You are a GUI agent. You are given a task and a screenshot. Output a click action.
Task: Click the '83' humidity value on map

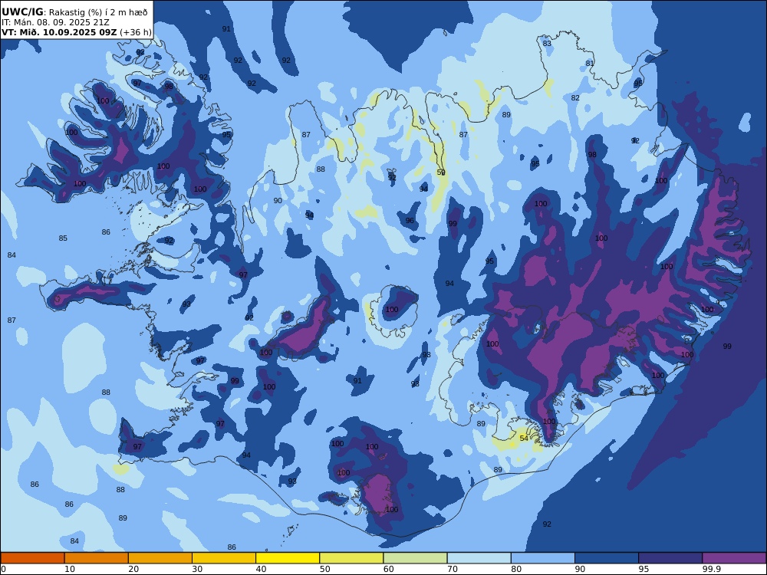pos(547,44)
